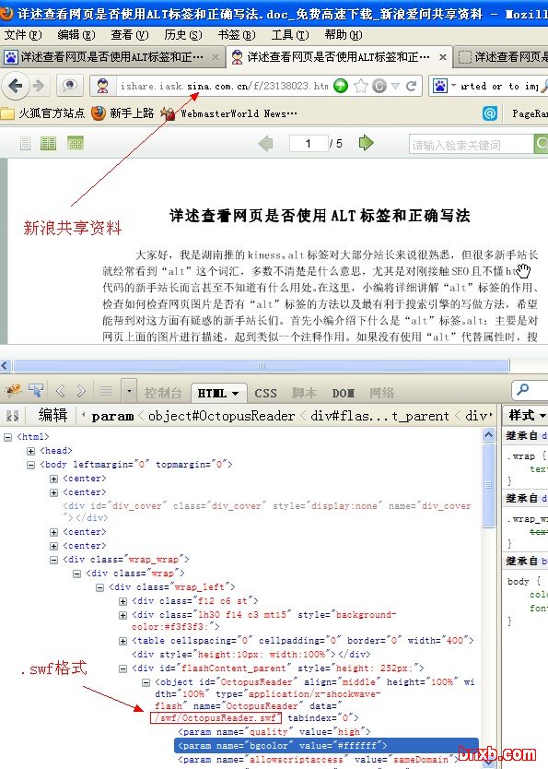This screenshot has width=548, height=769.
Task: Open the 查看 menu
Action: point(129,35)
